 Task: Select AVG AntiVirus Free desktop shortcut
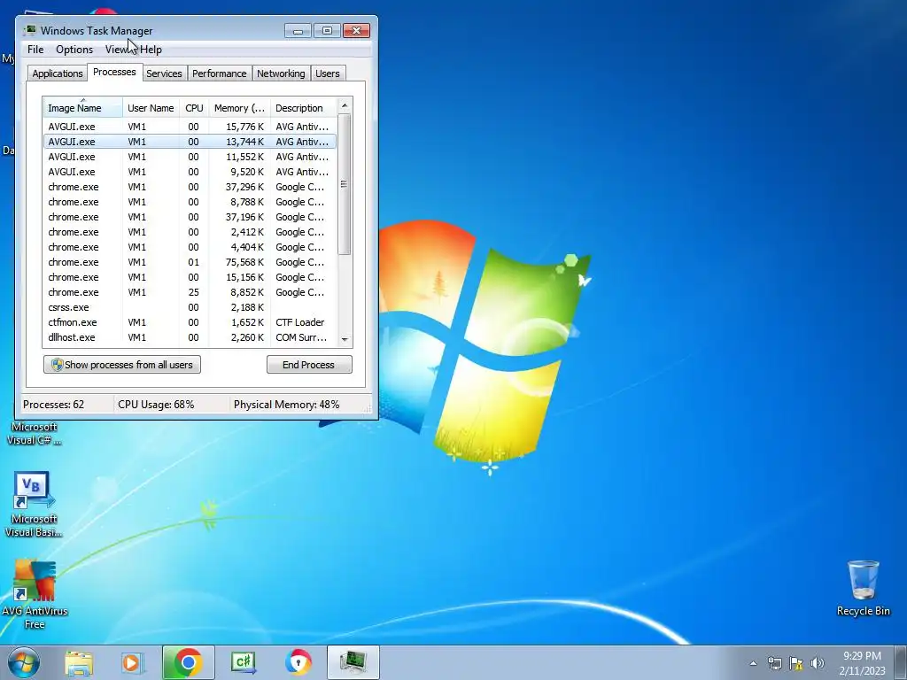pyautogui.click(x=35, y=594)
